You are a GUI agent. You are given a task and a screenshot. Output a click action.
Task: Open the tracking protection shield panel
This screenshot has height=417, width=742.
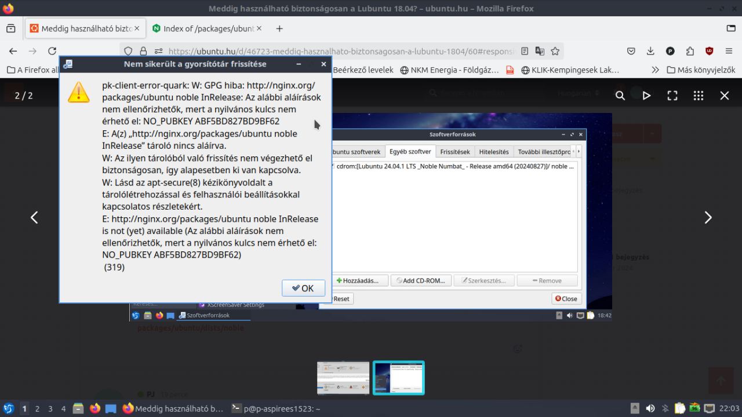(x=129, y=51)
